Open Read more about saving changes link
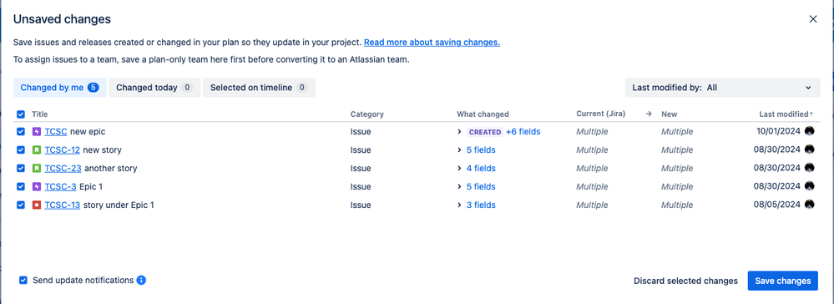The width and height of the screenshot is (834, 304). pos(432,43)
